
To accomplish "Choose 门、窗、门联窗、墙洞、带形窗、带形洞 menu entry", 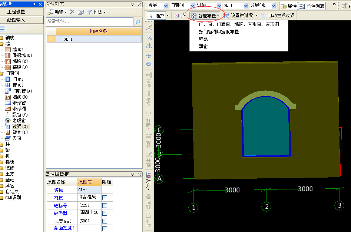I will pyautogui.click(x=239, y=24).
